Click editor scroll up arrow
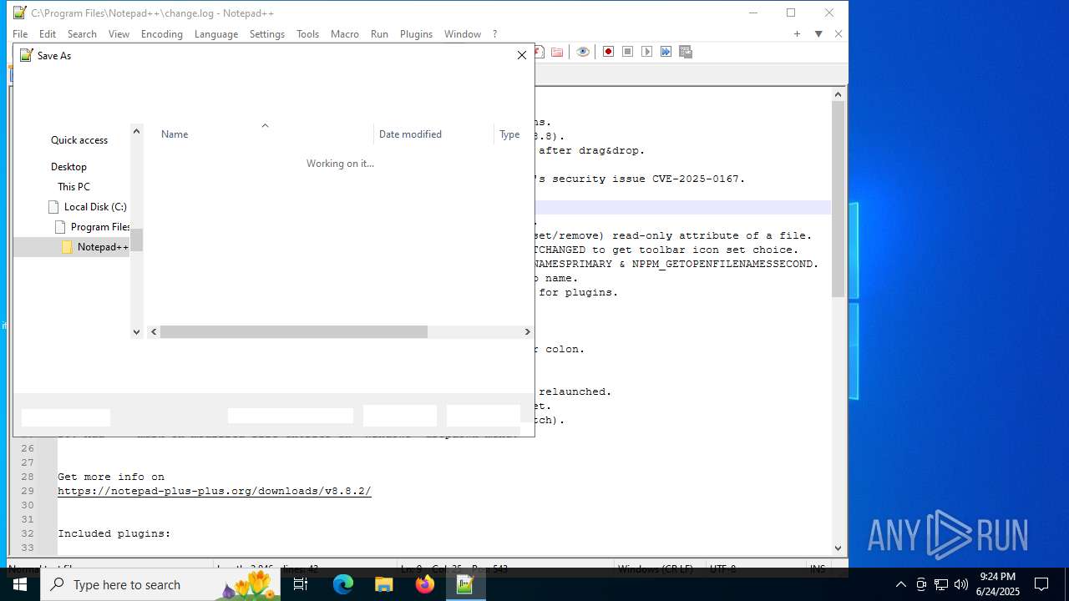 tap(838, 94)
